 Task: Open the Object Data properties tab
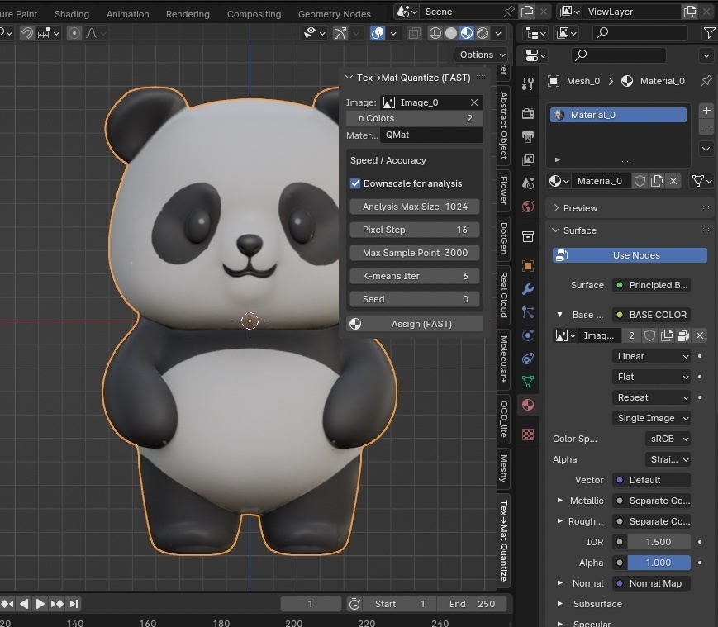tap(527, 379)
